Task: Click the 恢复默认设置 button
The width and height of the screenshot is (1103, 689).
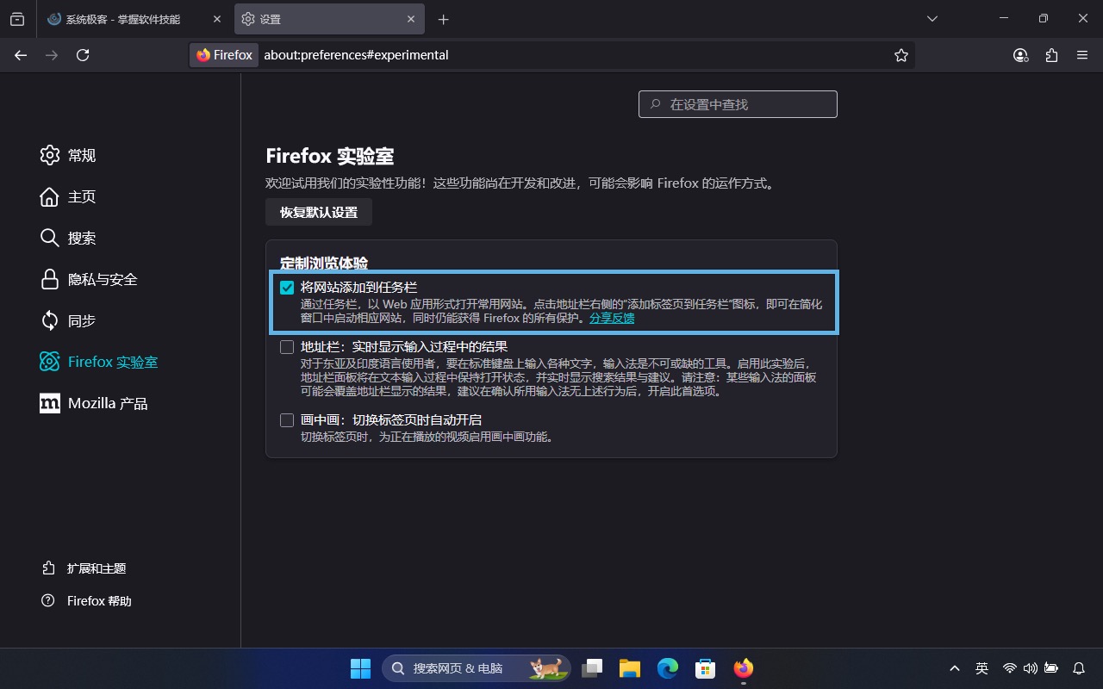Action: 319,212
